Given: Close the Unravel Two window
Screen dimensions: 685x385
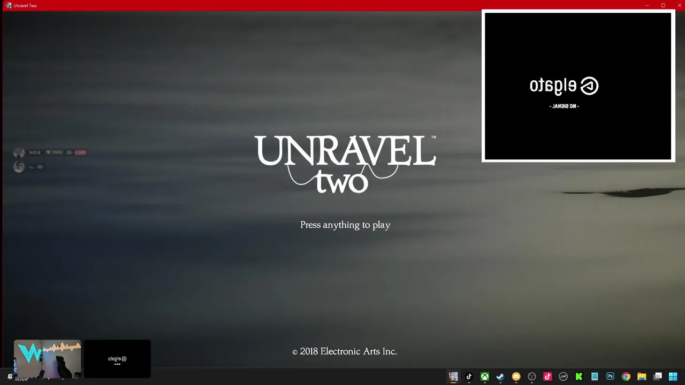Looking at the screenshot, I should pos(679,5).
